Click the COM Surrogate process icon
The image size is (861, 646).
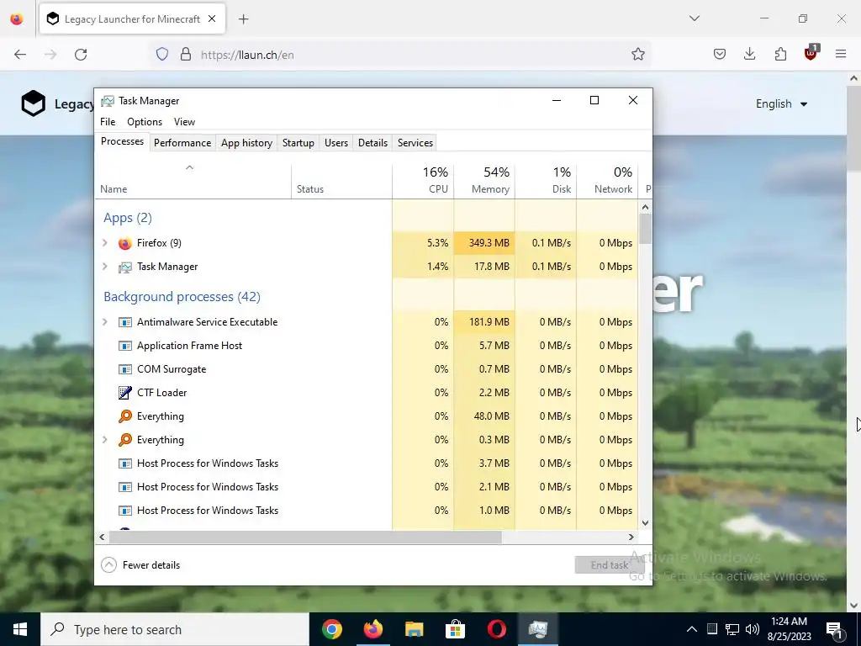[x=125, y=370]
